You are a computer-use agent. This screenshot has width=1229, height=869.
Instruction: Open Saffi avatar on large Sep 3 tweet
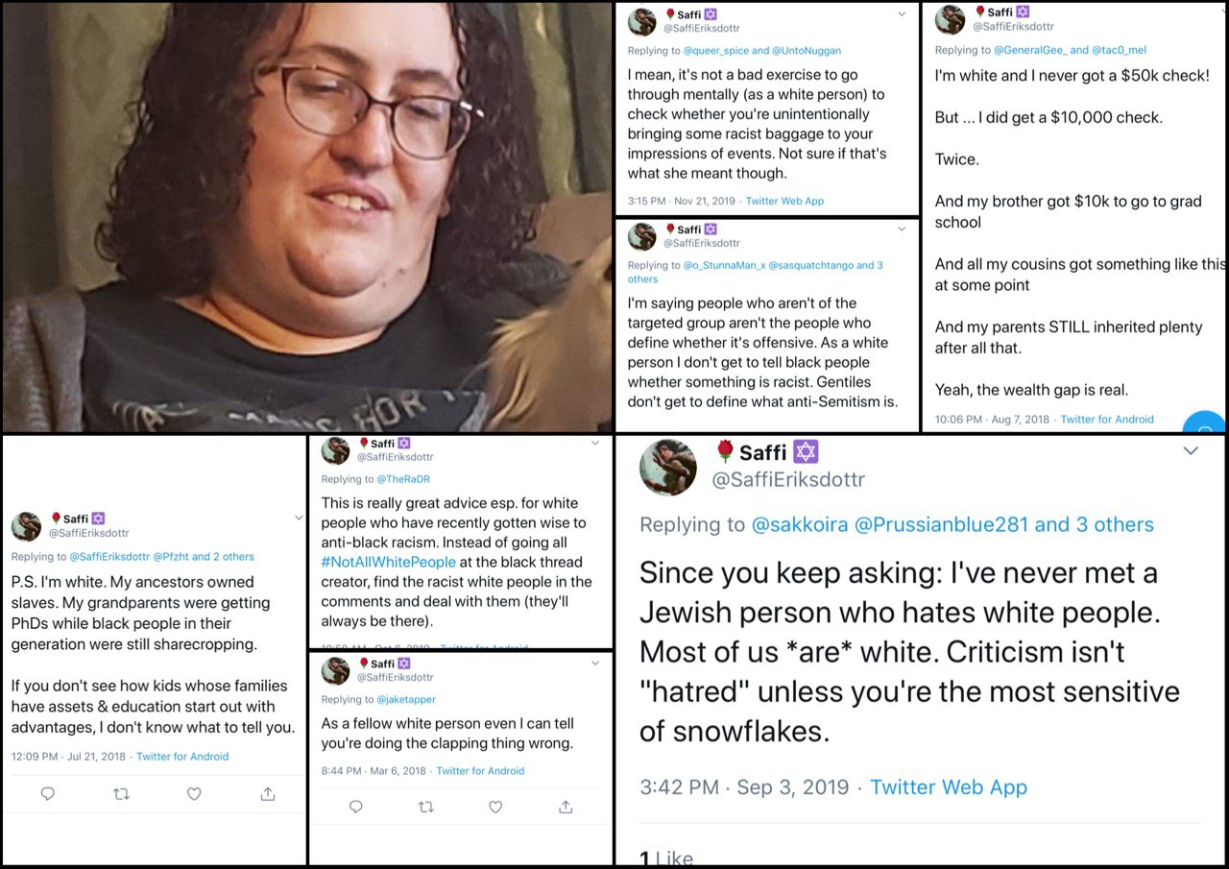click(668, 468)
